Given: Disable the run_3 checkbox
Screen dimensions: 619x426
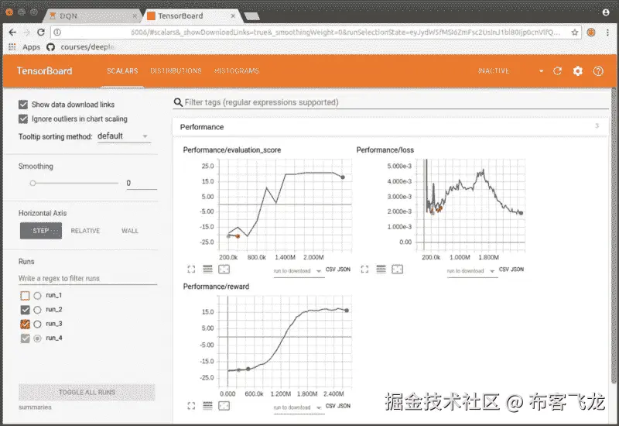Looking at the screenshot, I should (x=25, y=324).
